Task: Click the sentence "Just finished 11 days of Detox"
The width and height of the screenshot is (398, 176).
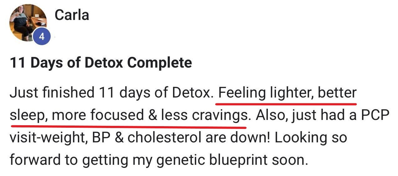Action: tap(110, 93)
